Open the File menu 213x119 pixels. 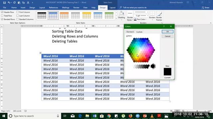(4, 8)
